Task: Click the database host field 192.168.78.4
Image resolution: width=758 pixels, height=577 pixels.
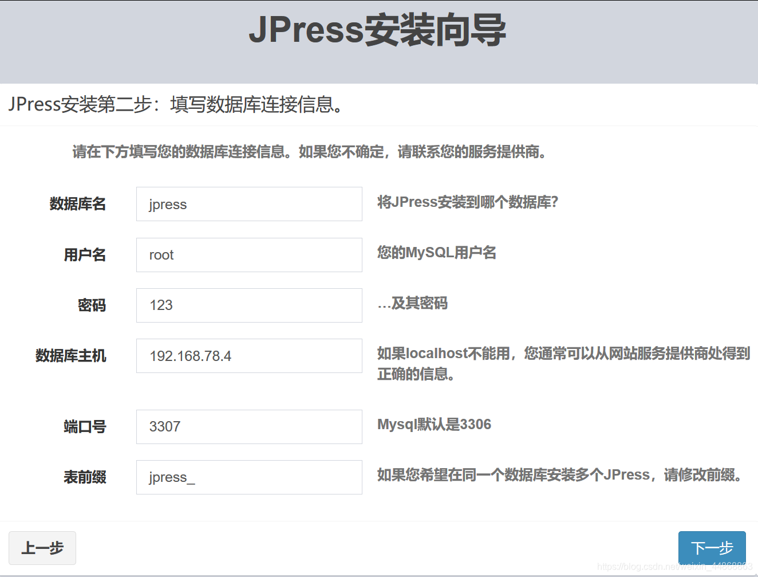Action: point(249,356)
